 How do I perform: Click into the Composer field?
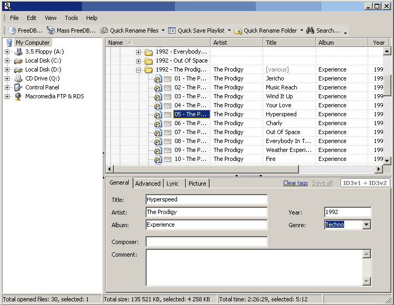tap(206, 242)
